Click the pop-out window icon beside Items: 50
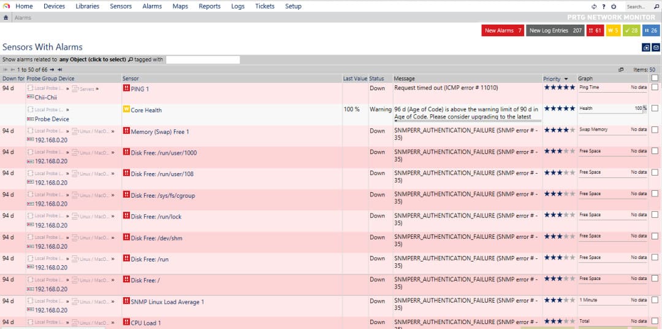The image size is (662, 329). (620, 70)
